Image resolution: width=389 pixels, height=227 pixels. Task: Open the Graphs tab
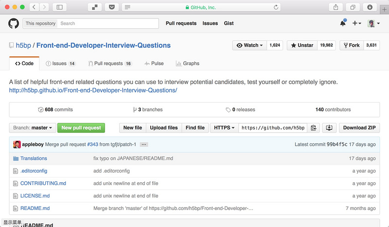(188, 64)
